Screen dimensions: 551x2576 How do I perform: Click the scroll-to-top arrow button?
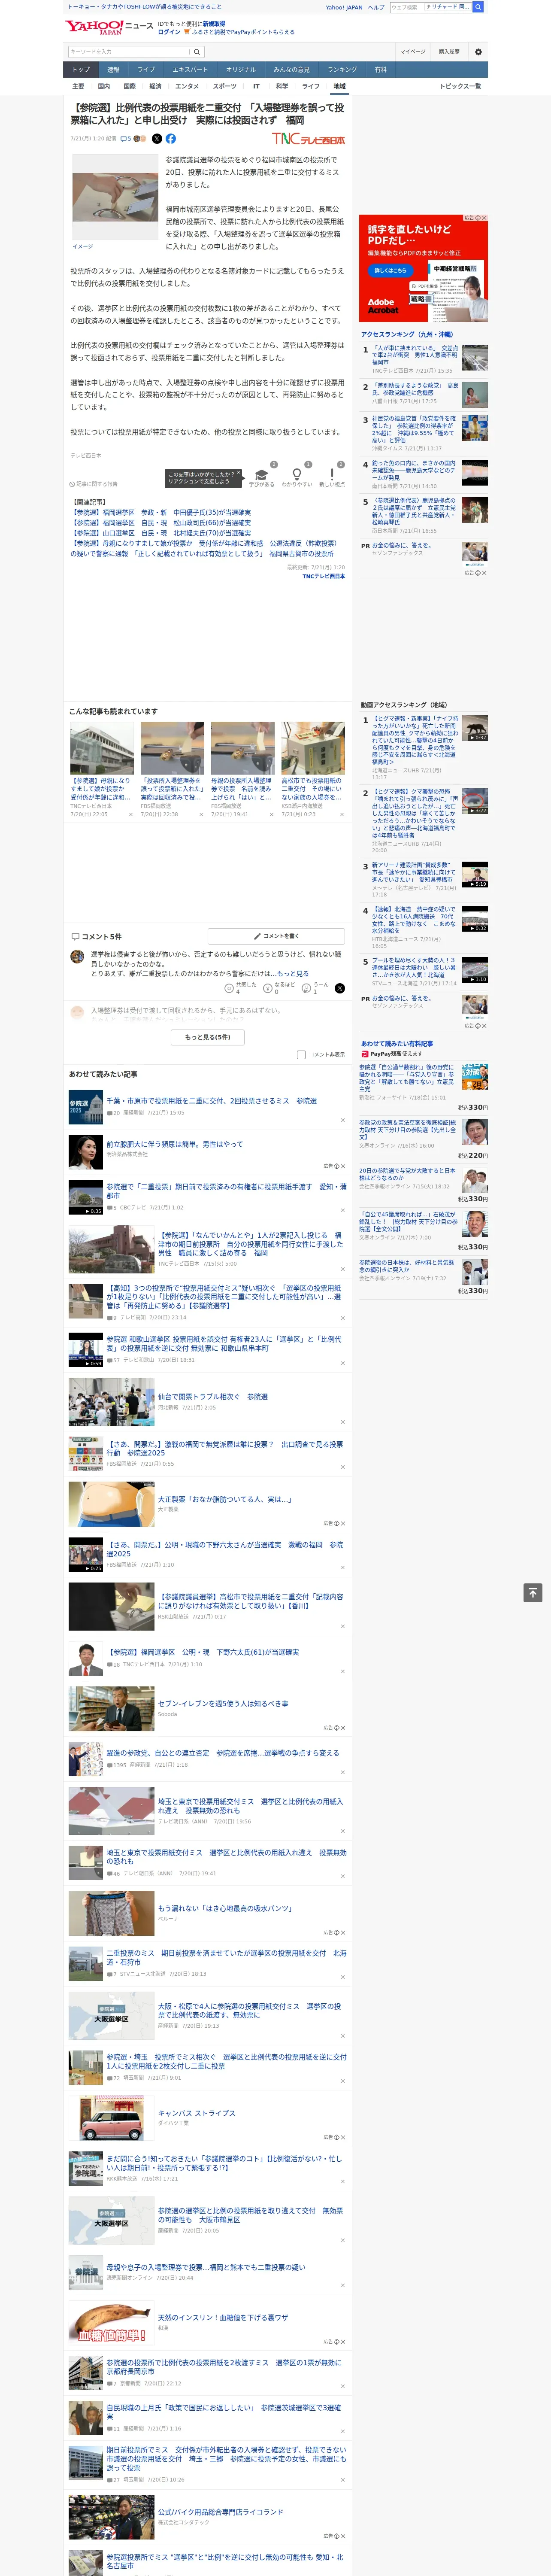tap(533, 1592)
